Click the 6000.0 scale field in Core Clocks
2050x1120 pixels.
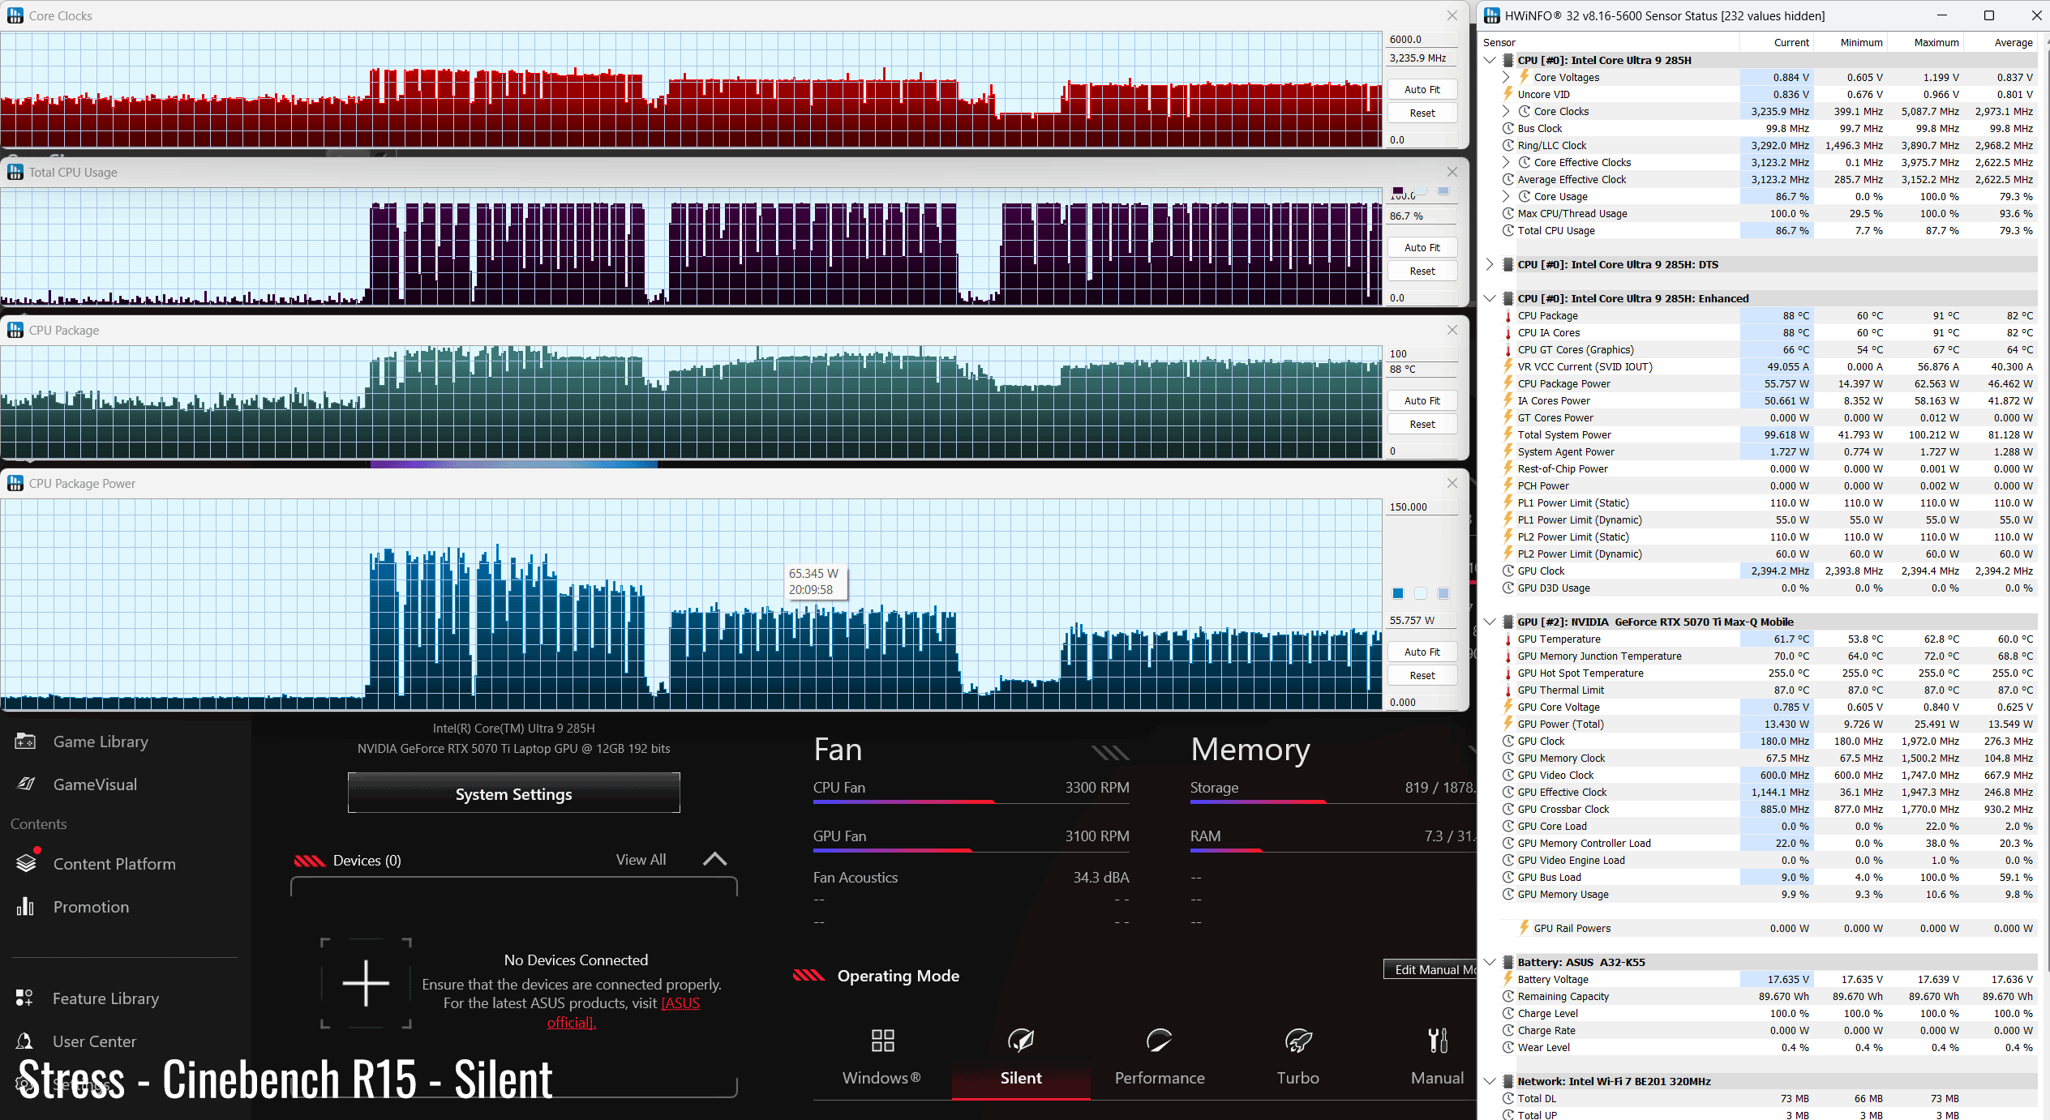(1422, 39)
